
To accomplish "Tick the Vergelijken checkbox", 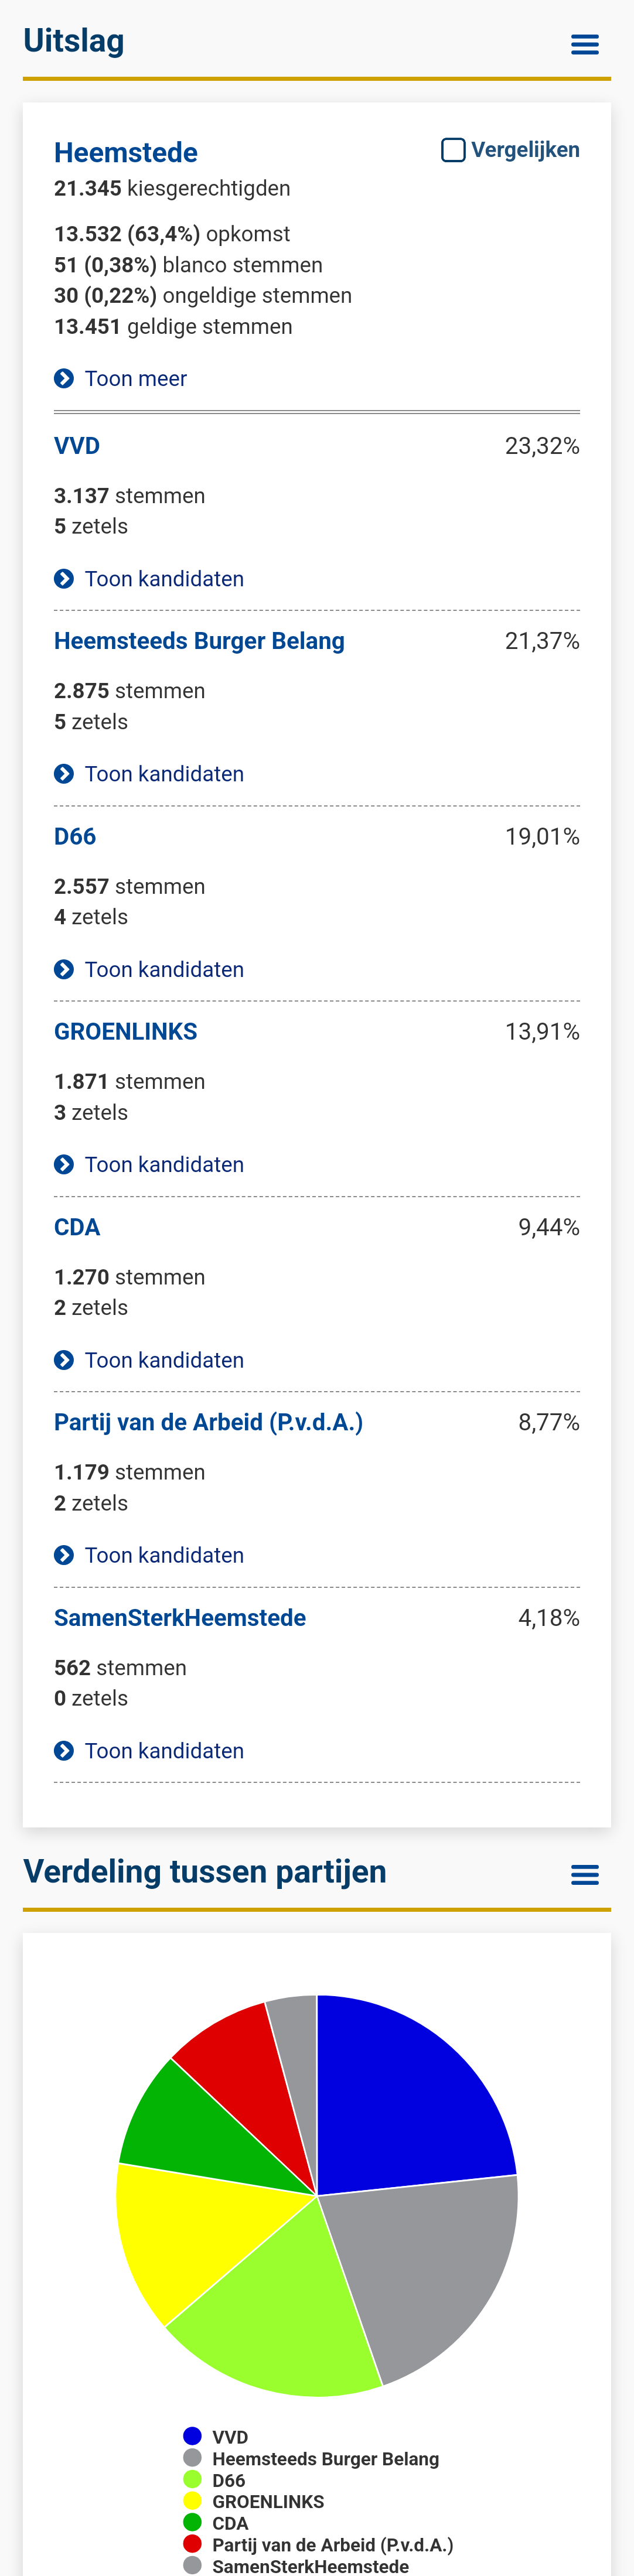I will (x=453, y=150).
